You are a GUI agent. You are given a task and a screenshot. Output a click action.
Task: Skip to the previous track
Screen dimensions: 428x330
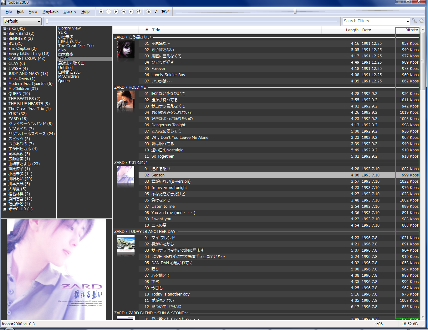click(124, 12)
